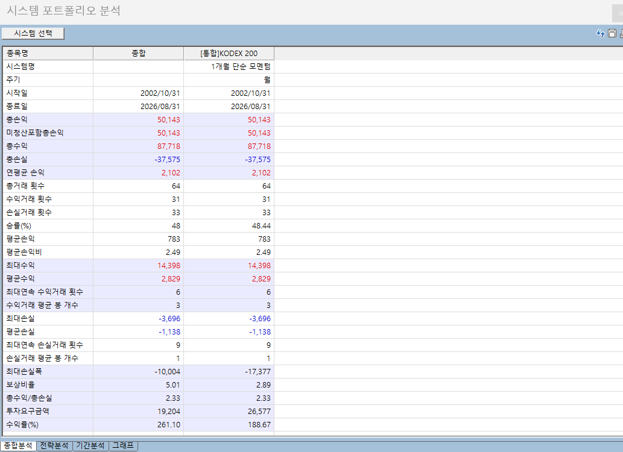Select the 시작일 row label
The height and width of the screenshot is (452, 623).
coord(17,93)
